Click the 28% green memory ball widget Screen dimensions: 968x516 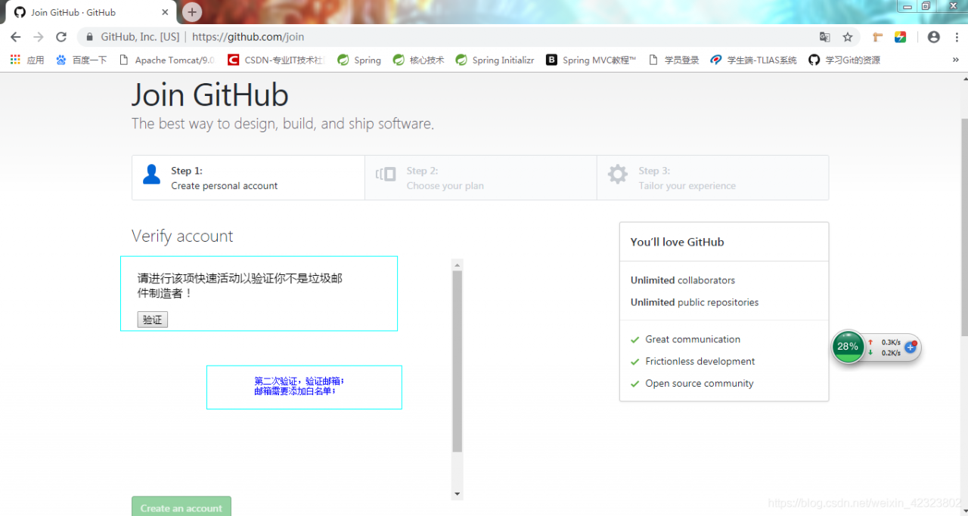click(848, 347)
